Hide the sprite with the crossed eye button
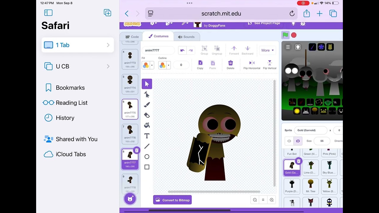379x213 pixels. 298,141
